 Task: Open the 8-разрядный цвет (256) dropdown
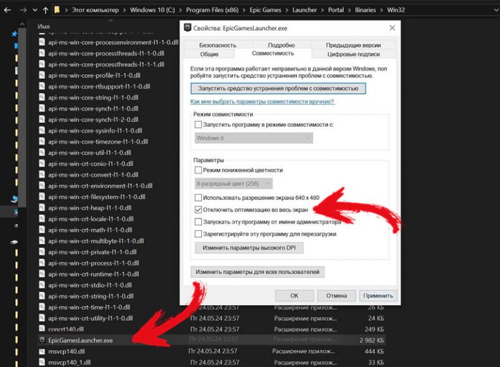pos(233,183)
